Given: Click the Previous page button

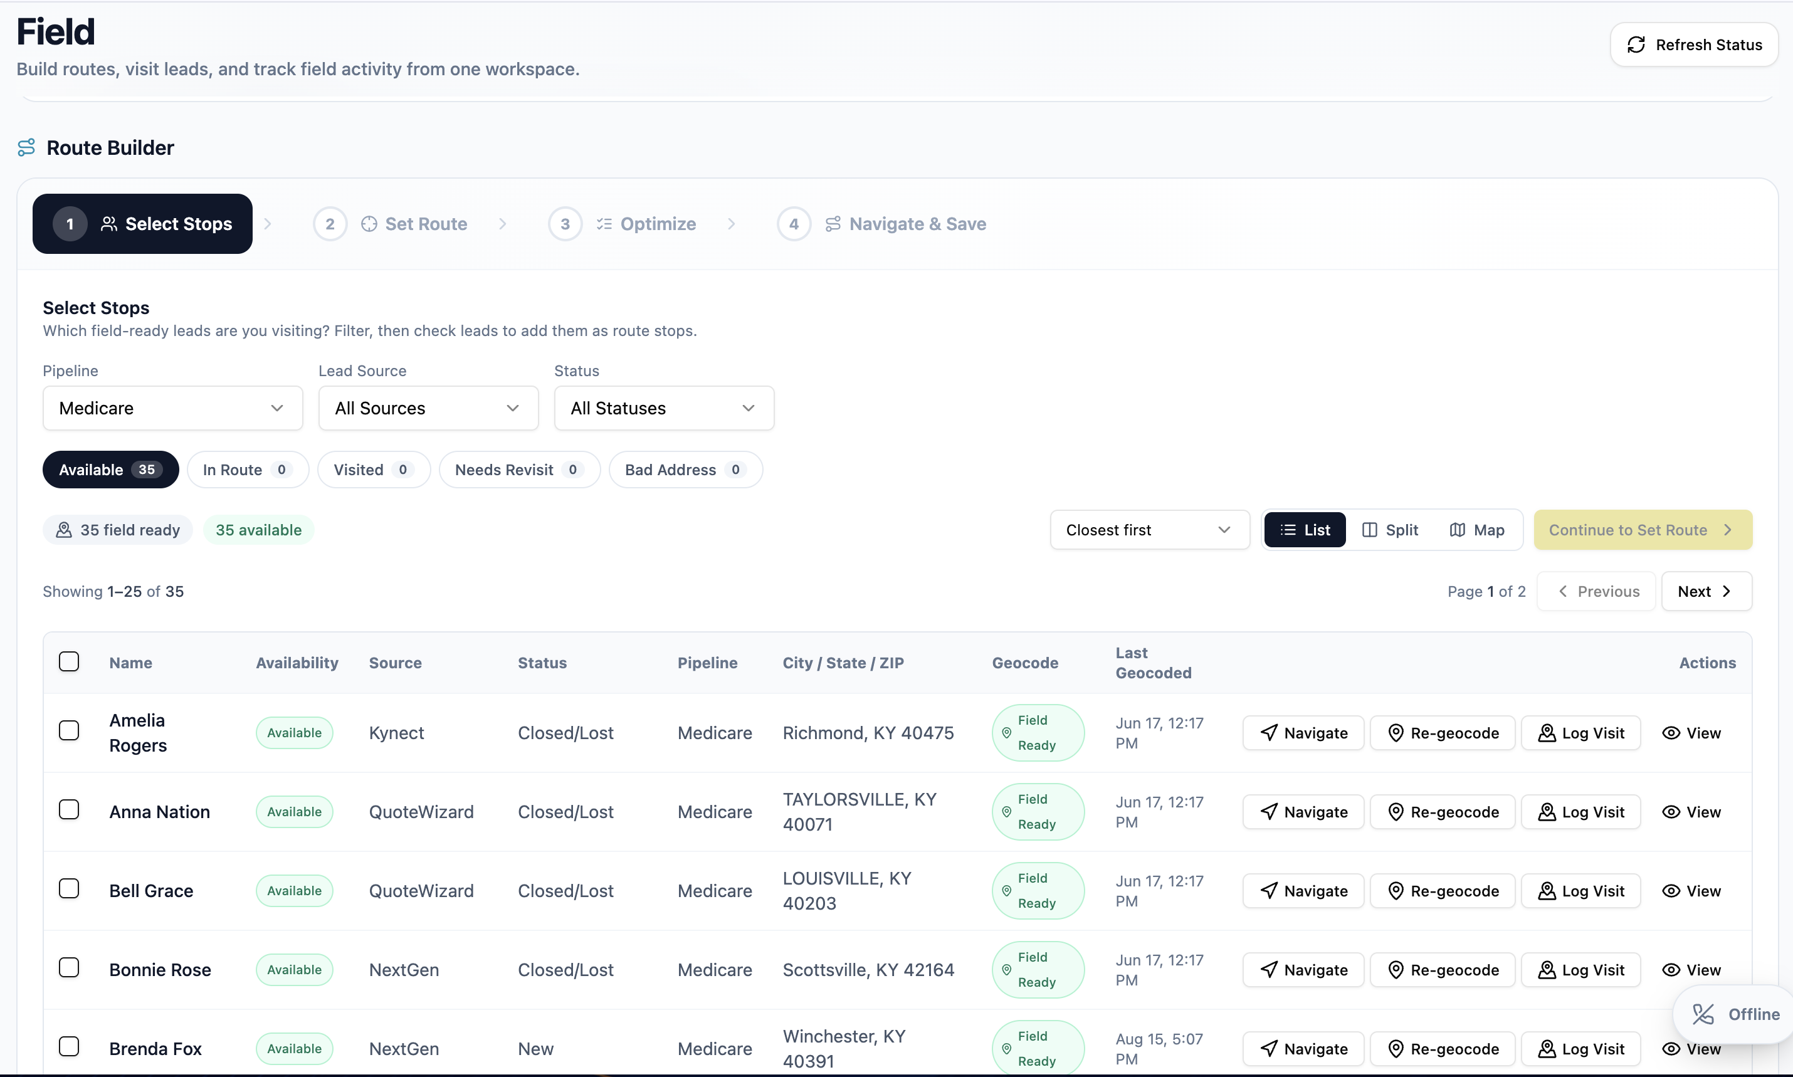Looking at the screenshot, I should (x=1596, y=592).
